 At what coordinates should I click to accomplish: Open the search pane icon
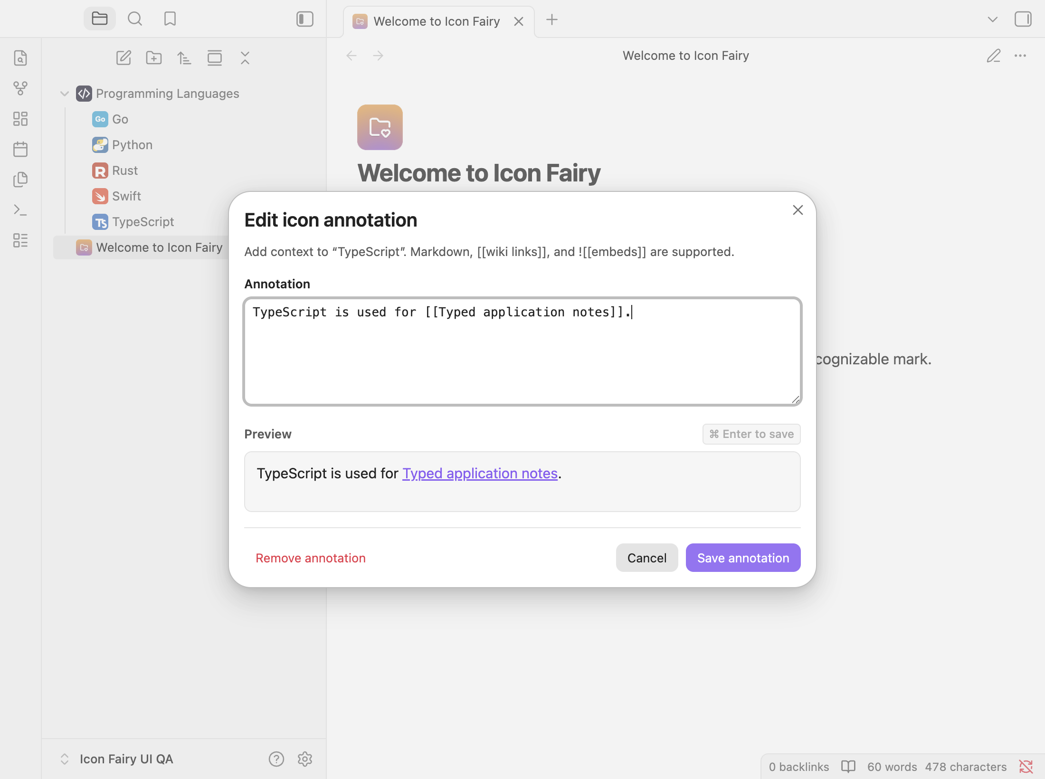[x=135, y=19]
